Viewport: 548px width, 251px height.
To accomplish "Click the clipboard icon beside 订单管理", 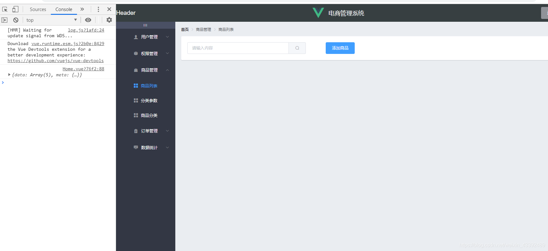I will pyautogui.click(x=136, y=131).
